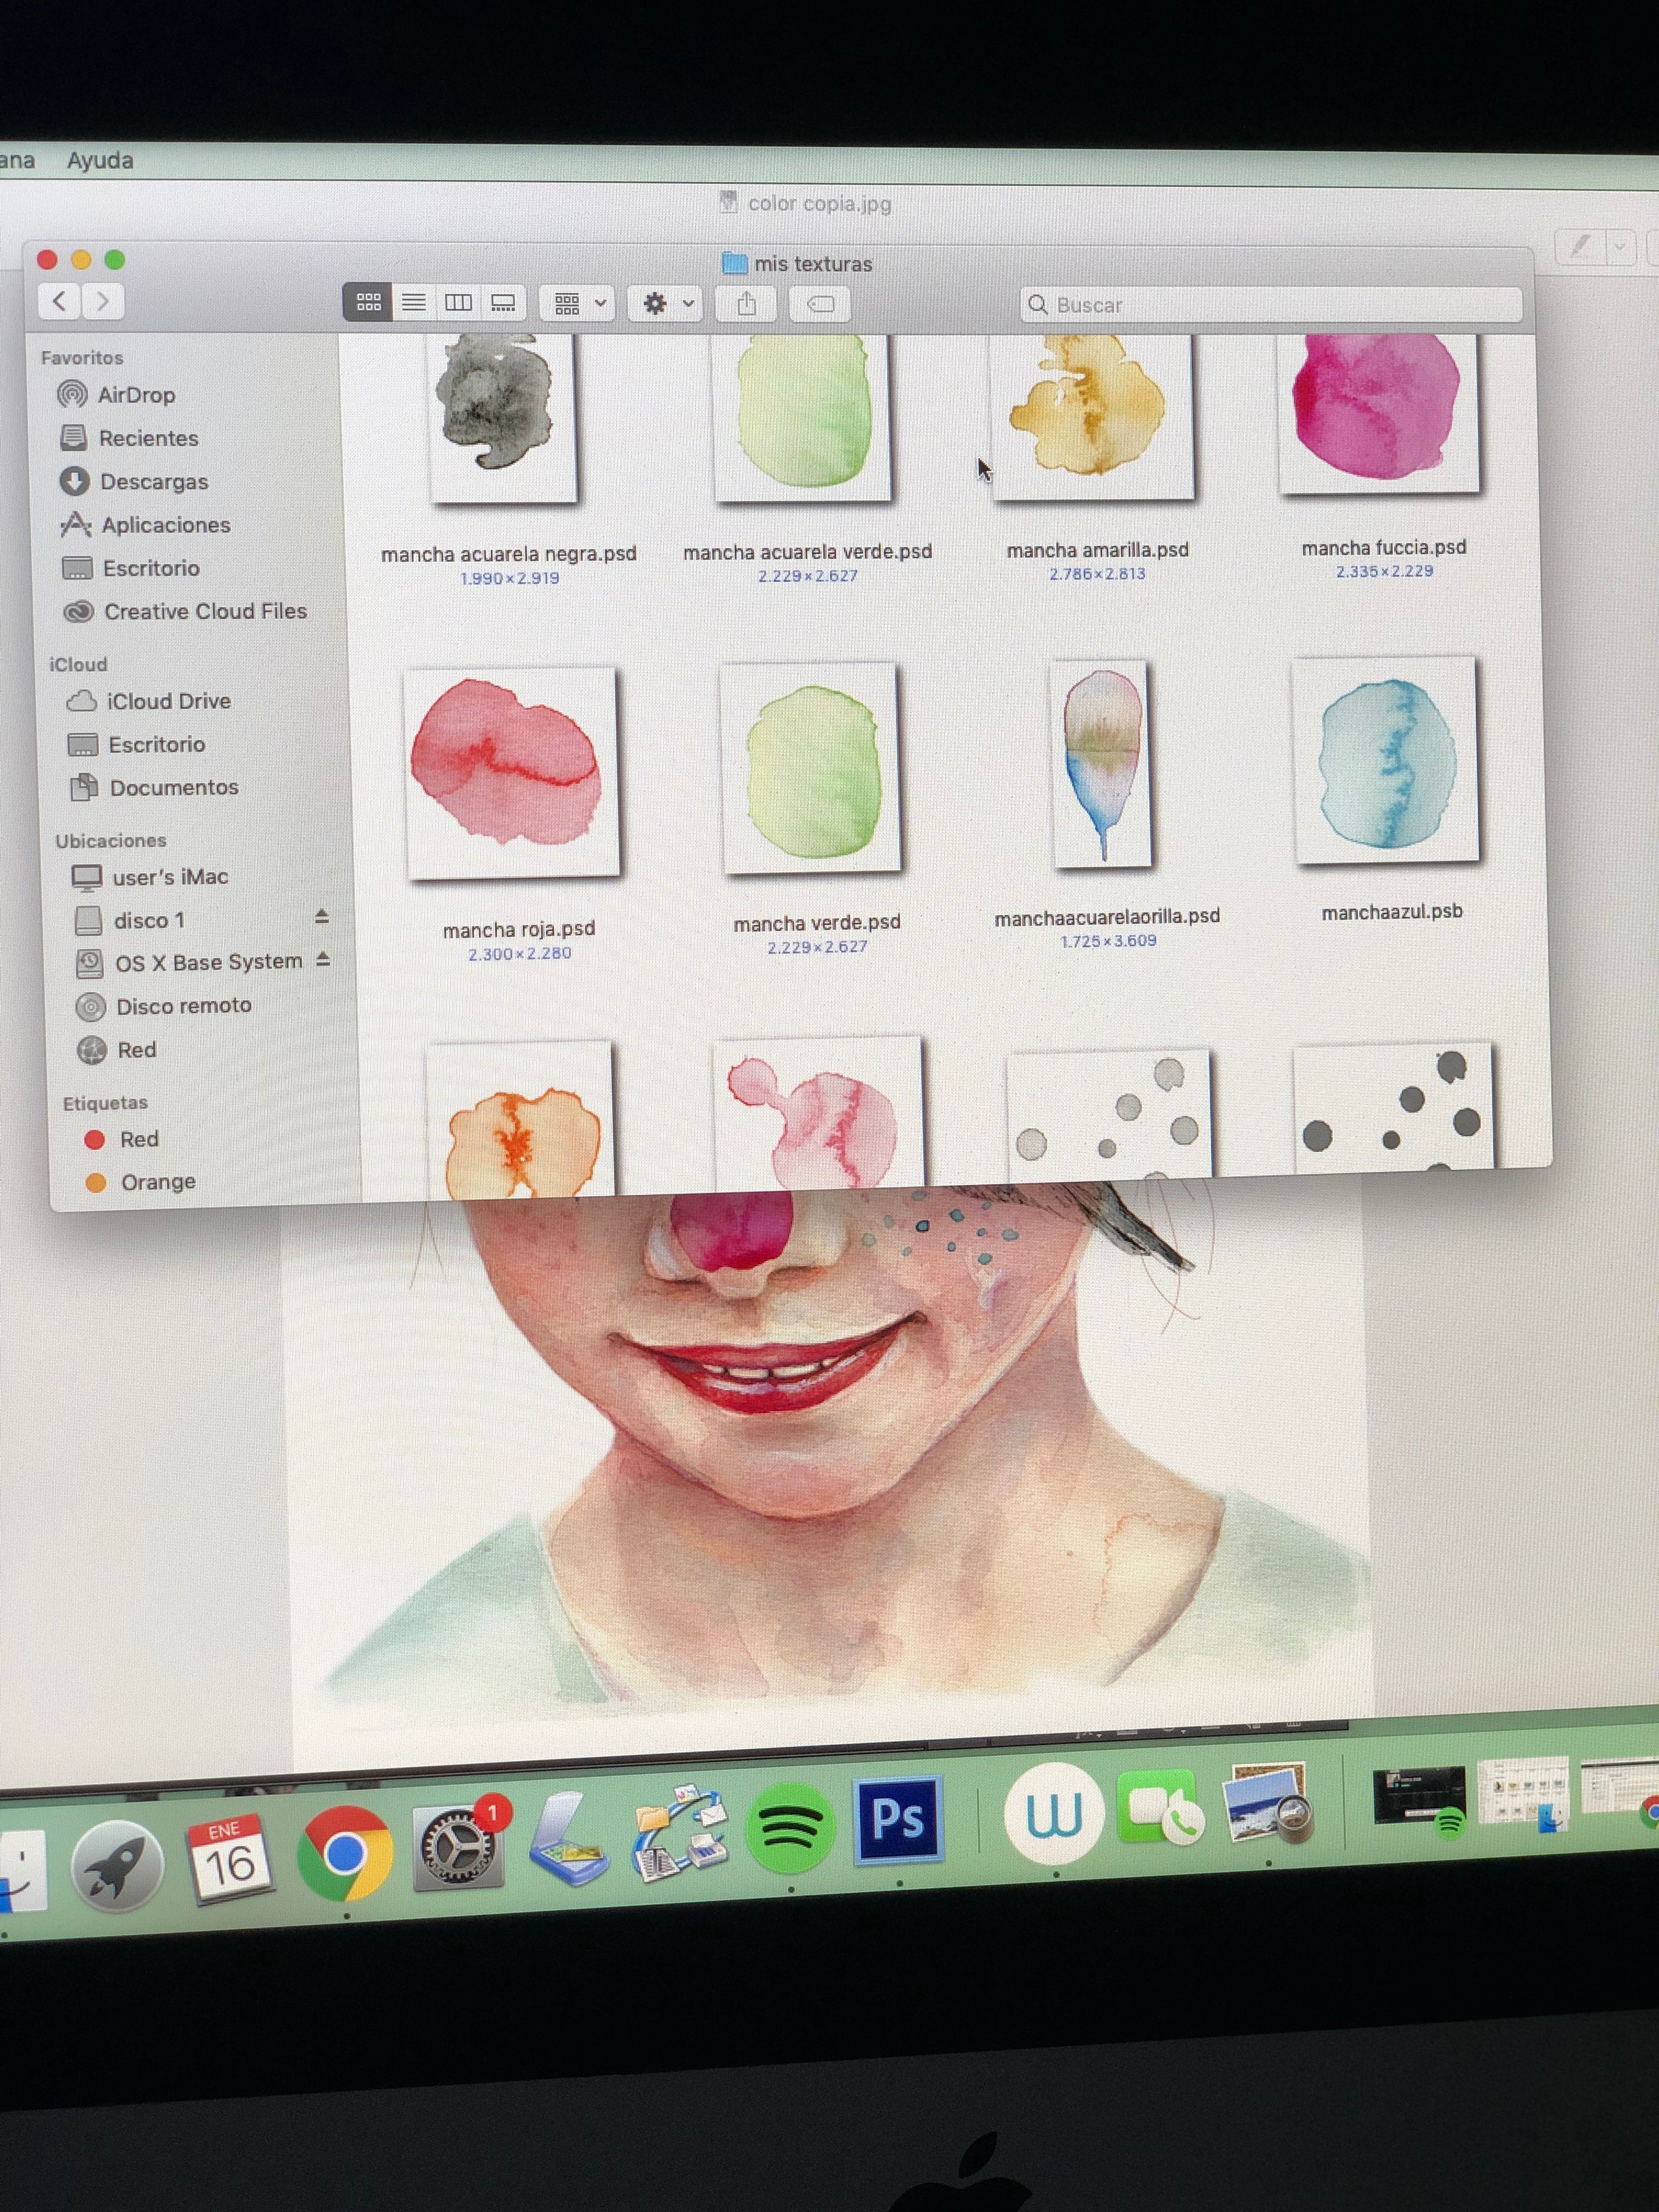1659x2212 pixels.
Task: Click the Share button in Finder toolbar
Action: tap(746, 304)
